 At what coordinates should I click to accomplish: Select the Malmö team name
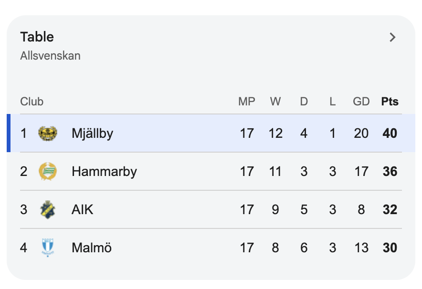(92, 248)
